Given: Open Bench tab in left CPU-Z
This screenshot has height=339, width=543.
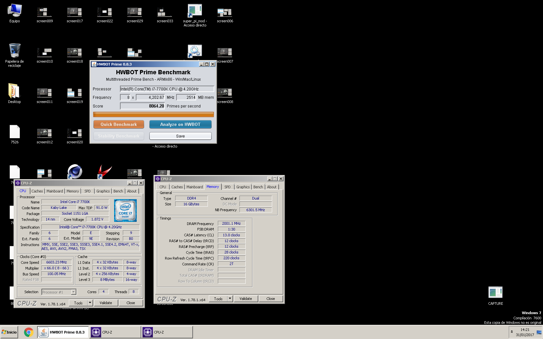Looking at the screenshot, I should (118, 191).
